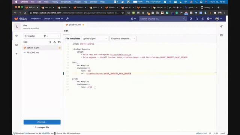Click the image: ondrejsika/ci line
Image resolution: width=240 pixels, height=135 pixels.
pyautogui.click(x=83, y=44)
